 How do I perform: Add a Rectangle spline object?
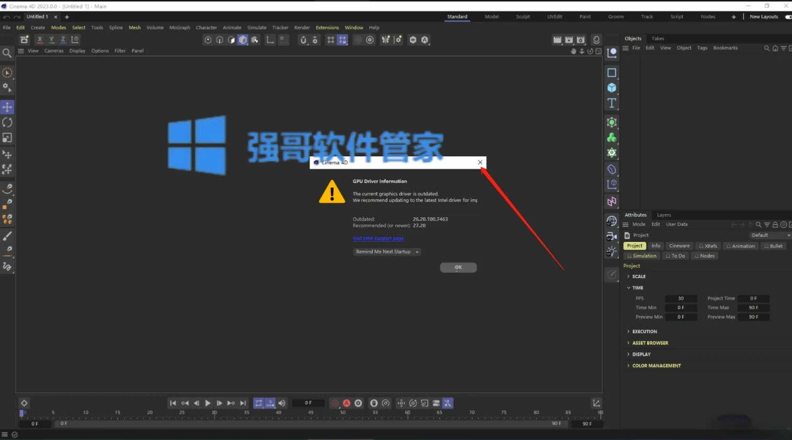coord(612,73)
